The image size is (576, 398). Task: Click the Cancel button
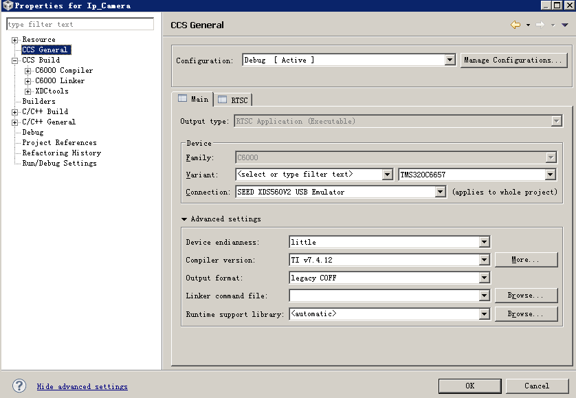tap(537, 386)
